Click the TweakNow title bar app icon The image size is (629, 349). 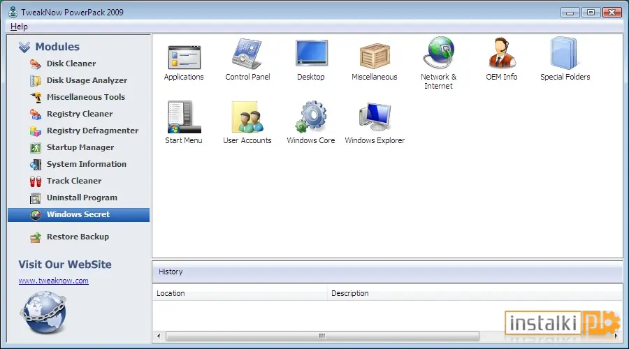click(13, 12)
